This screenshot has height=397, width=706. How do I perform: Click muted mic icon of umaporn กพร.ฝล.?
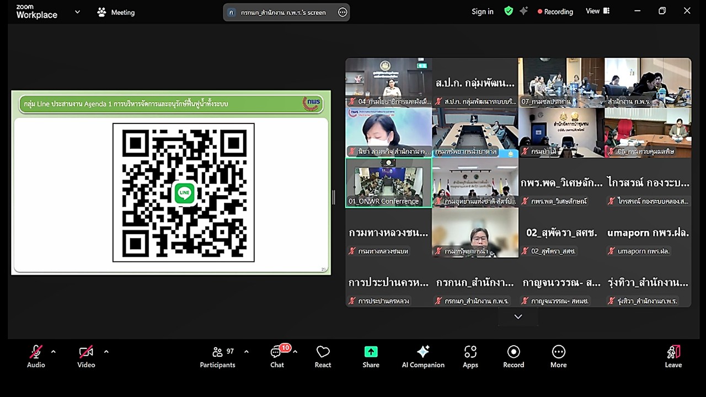[x=611, y=251]
